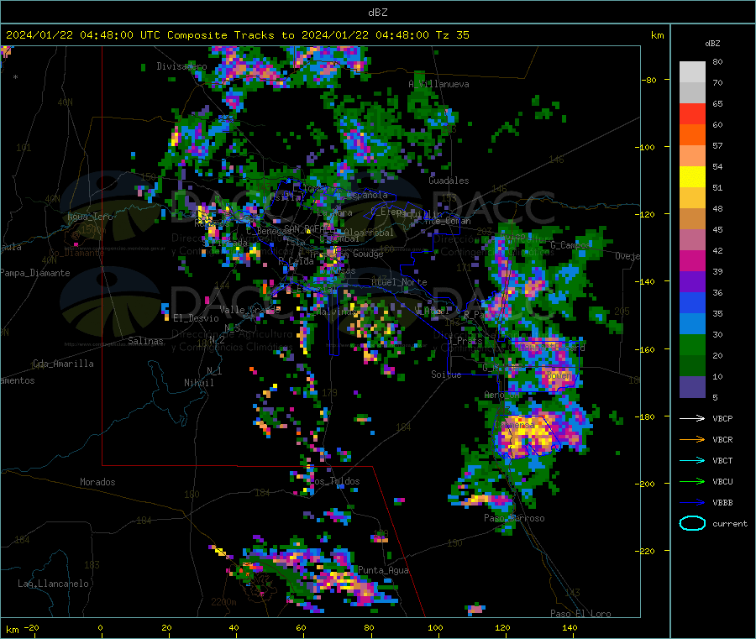The image size is (756, 639).
Task: Click the blue VBBB arrow in legend
Action: click(x=692, y=503)
